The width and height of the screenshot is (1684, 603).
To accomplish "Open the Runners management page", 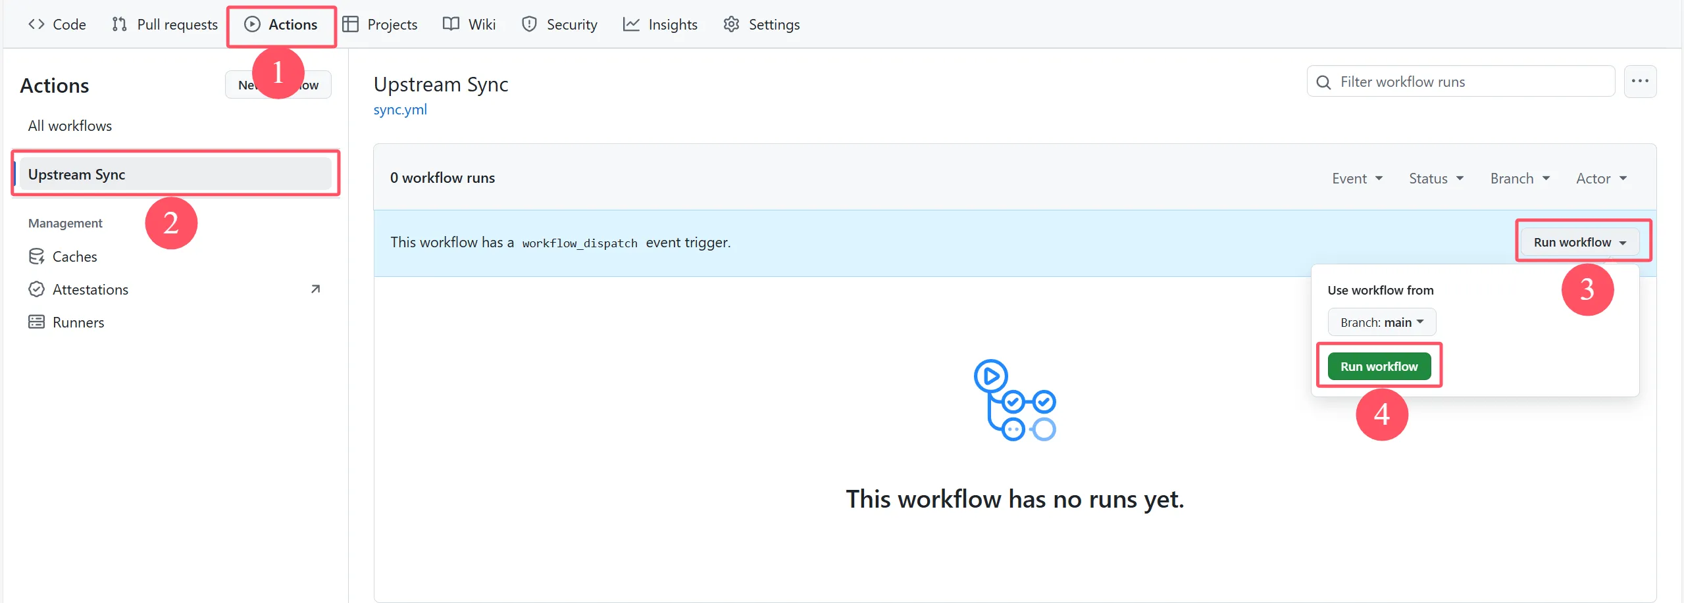I will pos(78,322).
